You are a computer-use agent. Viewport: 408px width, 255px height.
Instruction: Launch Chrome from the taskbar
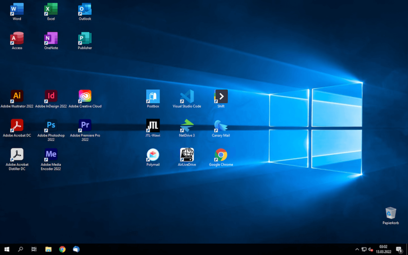pyautogui.click(x=62, y=249)
